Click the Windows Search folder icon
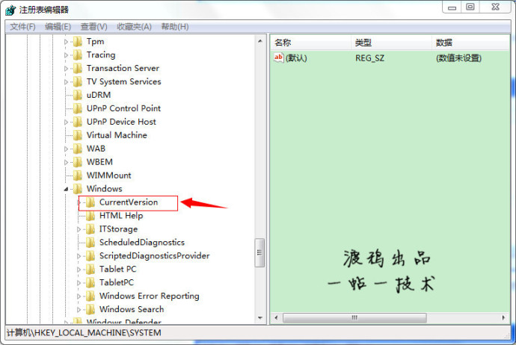Screen dimensions: 516x345 coord(90,310)
